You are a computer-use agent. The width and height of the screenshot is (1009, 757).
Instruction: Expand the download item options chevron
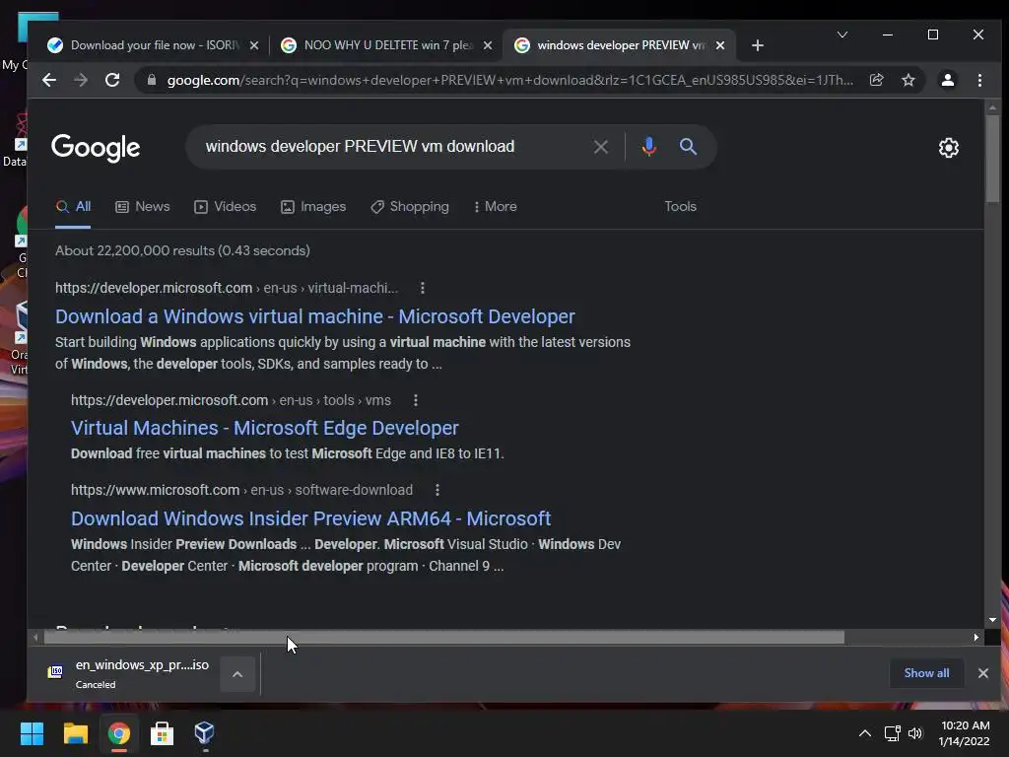(x=237, y=674)
